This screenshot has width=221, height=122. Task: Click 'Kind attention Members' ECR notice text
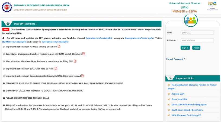click(x=39, y=61)
